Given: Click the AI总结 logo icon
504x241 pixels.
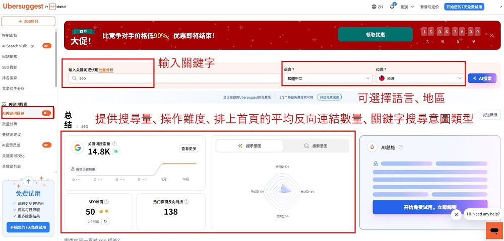Looking at the screenshot, I should tap(372, 147).
